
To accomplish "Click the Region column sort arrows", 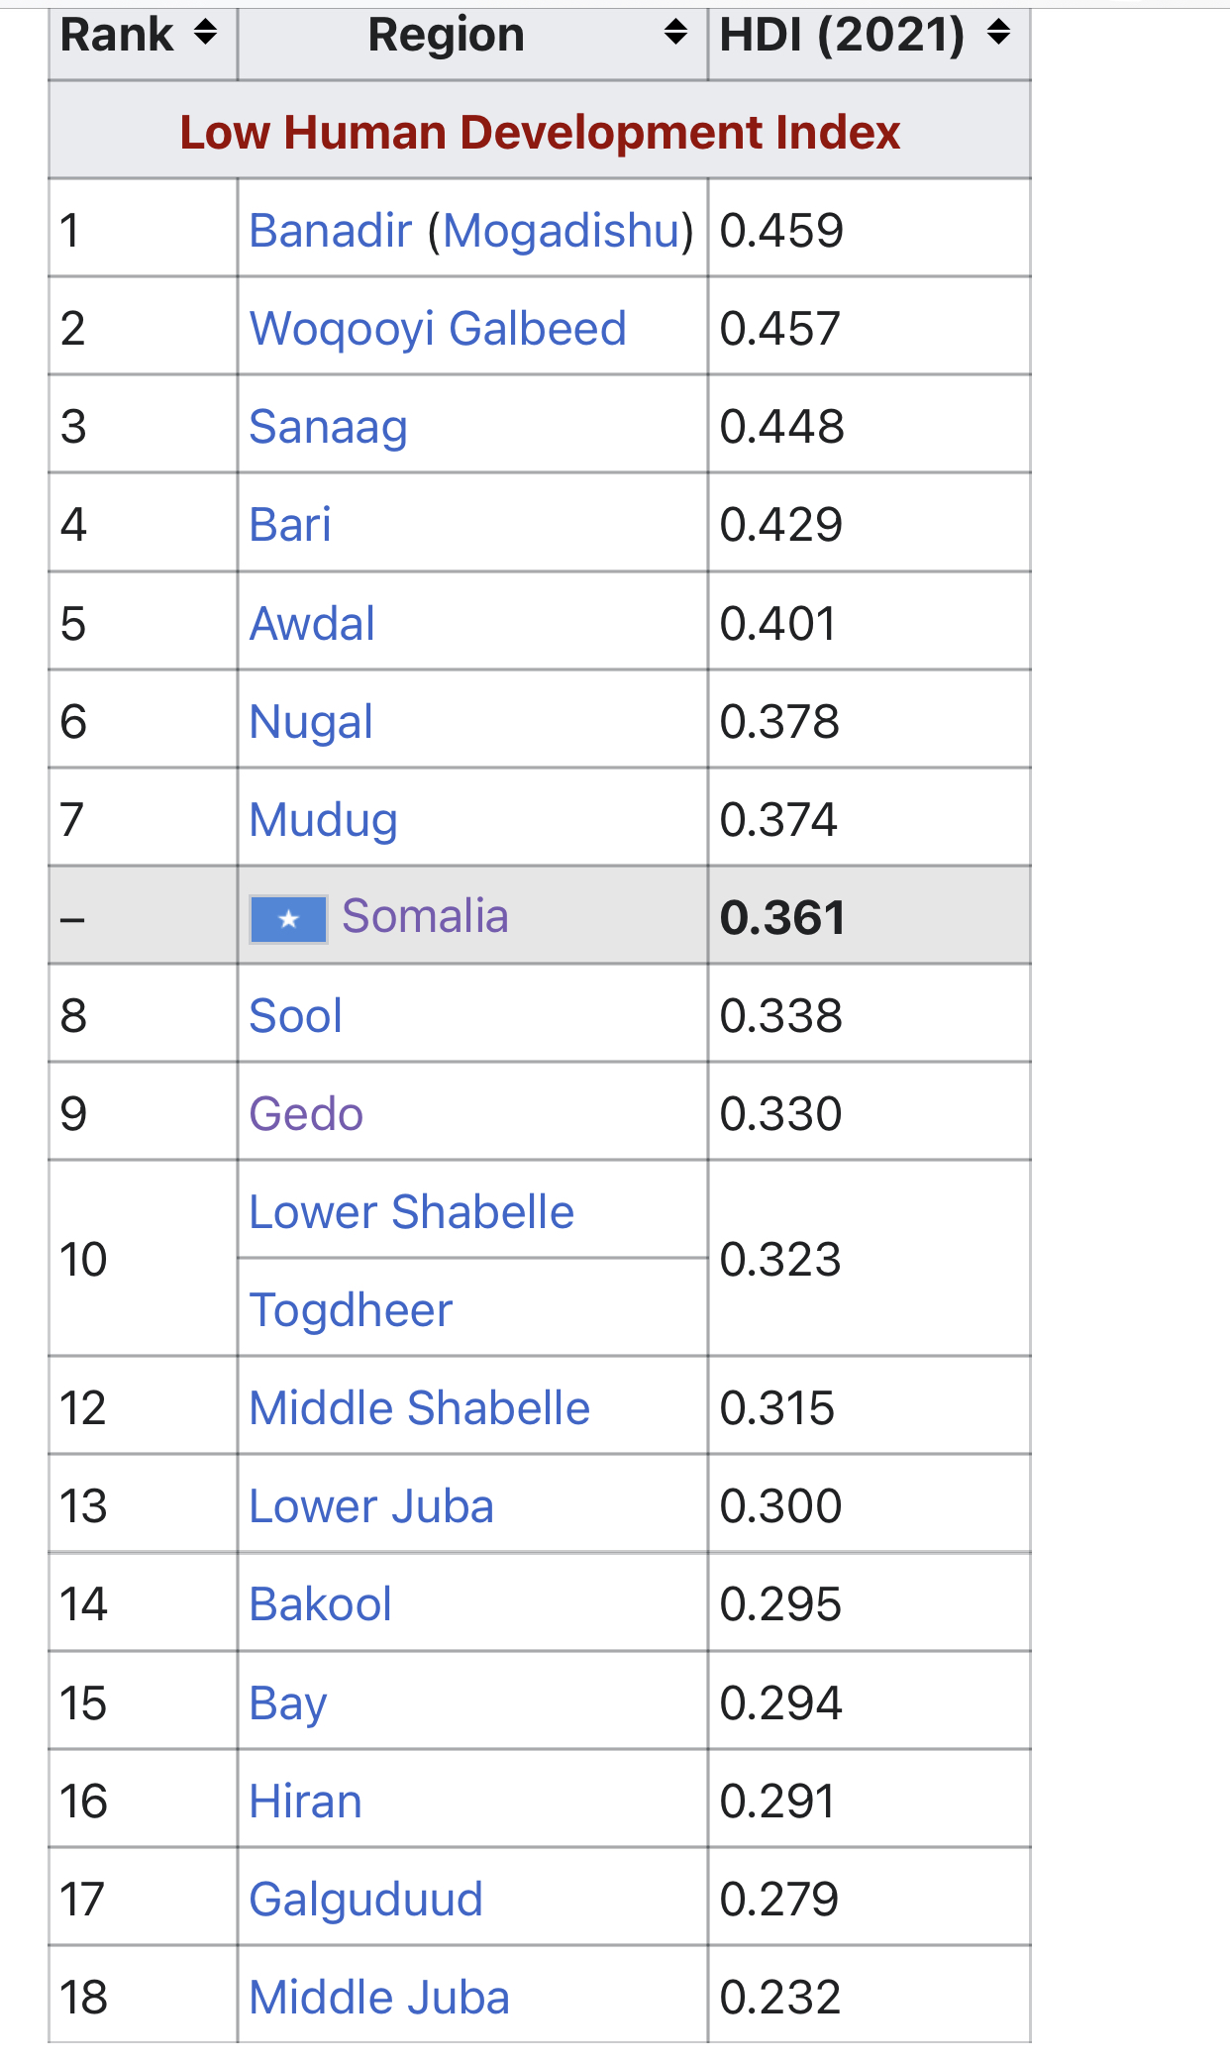I will pyautogui.click(x=675, y=34).
